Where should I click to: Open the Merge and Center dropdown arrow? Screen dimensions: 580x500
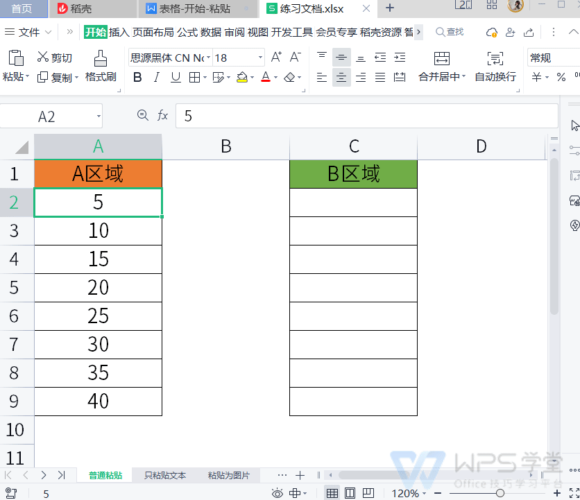[x=464, y=76]
